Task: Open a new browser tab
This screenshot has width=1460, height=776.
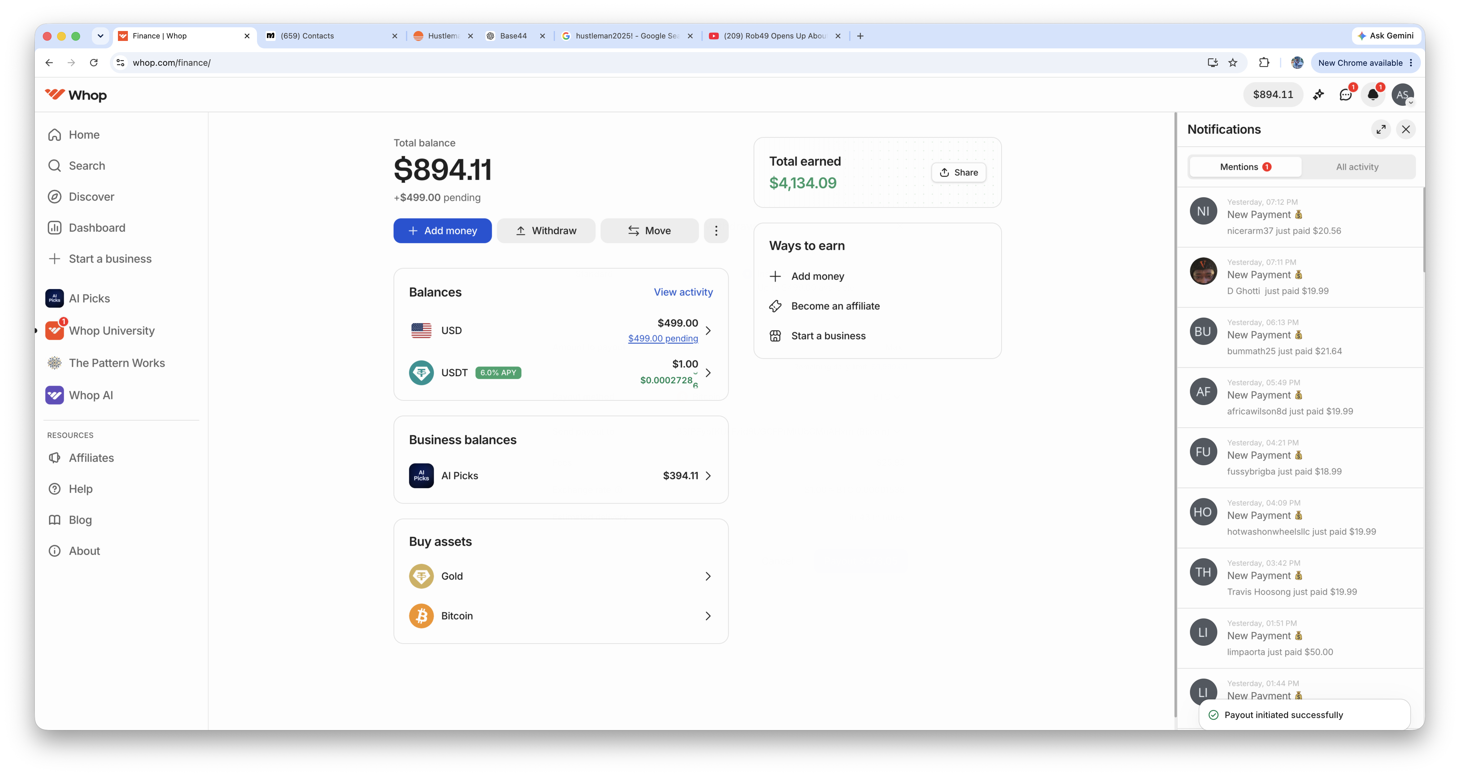Action: [x=860, y=36]
